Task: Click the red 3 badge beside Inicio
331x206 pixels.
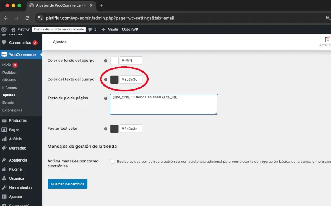Action: click(x=15, y=65)
